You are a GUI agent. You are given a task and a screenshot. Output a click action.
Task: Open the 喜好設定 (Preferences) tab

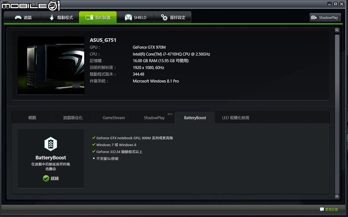coord(173,17)
